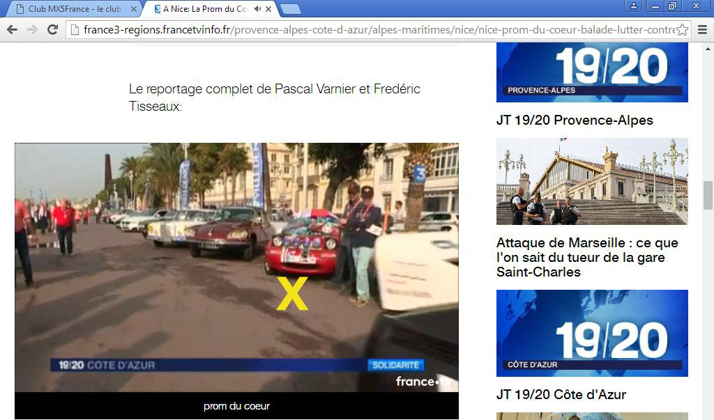Image resolution: width=714 pixels, height=420 pixels.
Task: Go back to the previous page
Action: [13, 30]
